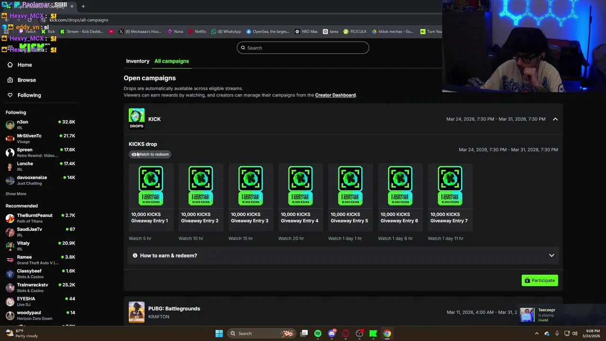Click Ramee channel avatar
This screenshot has width=606, height=341.
pyautogui.click(x=10, y=260)
